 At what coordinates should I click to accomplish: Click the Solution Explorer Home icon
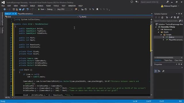(x=162, y=17)
